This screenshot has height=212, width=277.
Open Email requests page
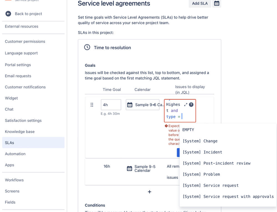click(x=18, y=76)
